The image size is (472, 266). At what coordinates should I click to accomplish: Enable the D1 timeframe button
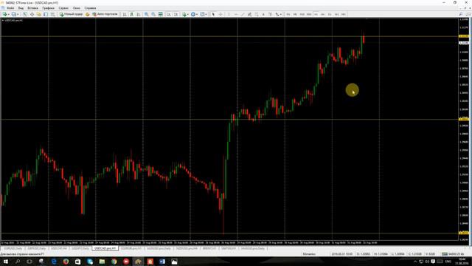[x=330, y=14]
